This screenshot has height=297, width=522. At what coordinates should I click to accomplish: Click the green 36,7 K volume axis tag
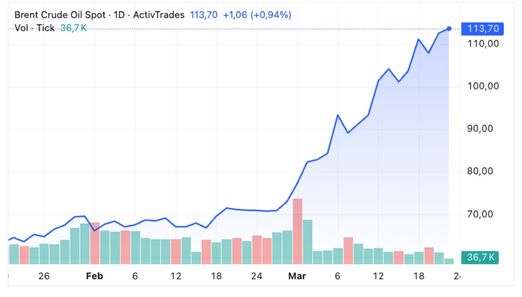tap(480, 258)
